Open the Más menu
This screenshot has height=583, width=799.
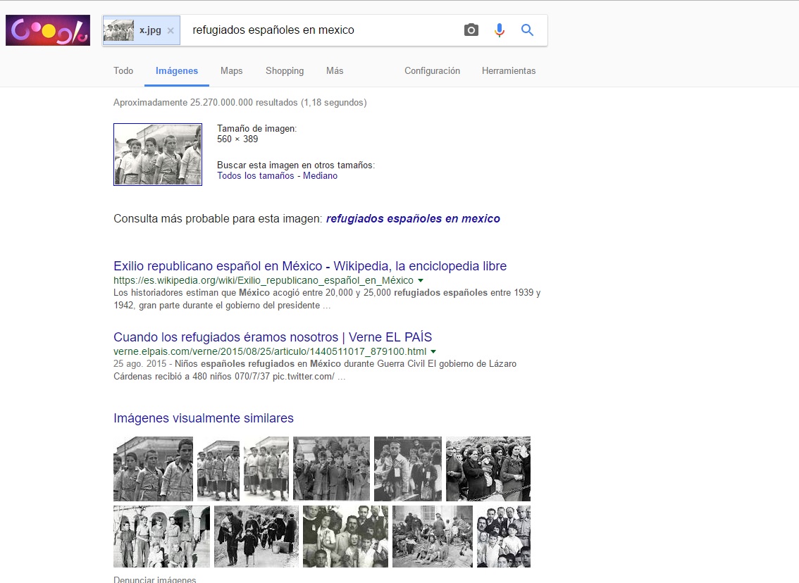point(335,71)
